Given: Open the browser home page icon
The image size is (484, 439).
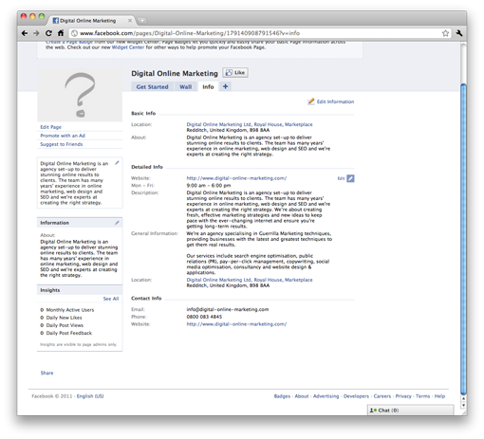Looking at the screenshot, I should click(61, 33).
